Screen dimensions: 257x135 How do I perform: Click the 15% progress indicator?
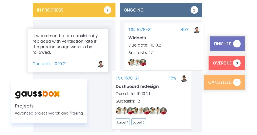tap(173, 78)
